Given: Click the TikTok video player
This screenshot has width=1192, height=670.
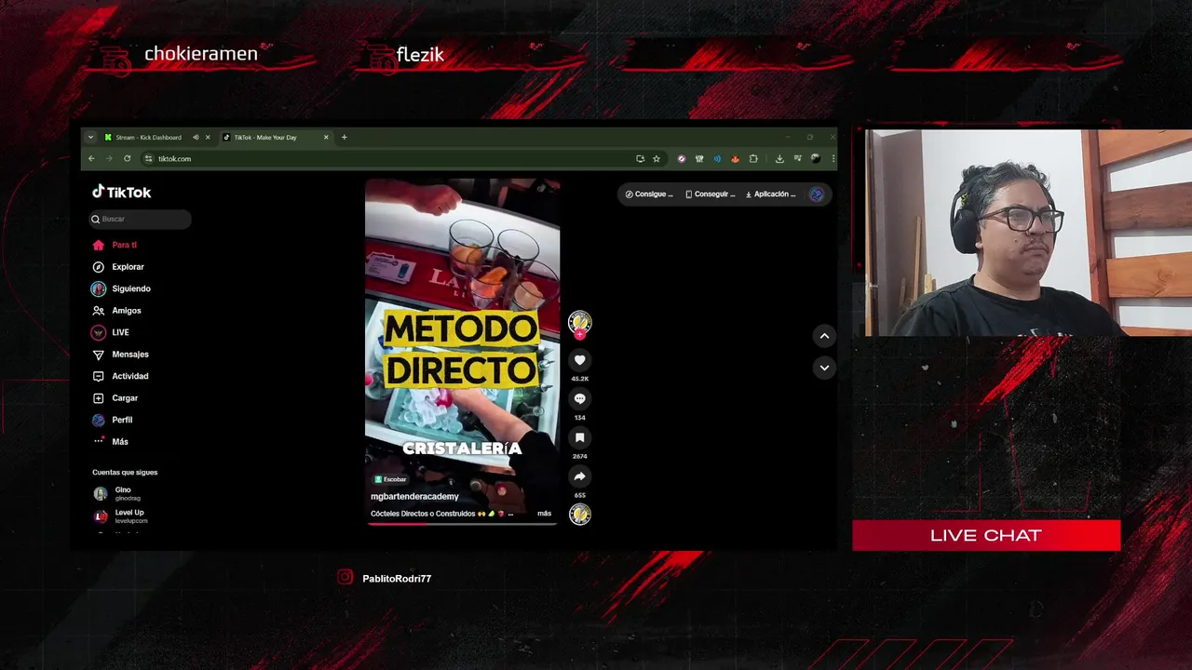Looking at the screenshot, I should (463, 352).
